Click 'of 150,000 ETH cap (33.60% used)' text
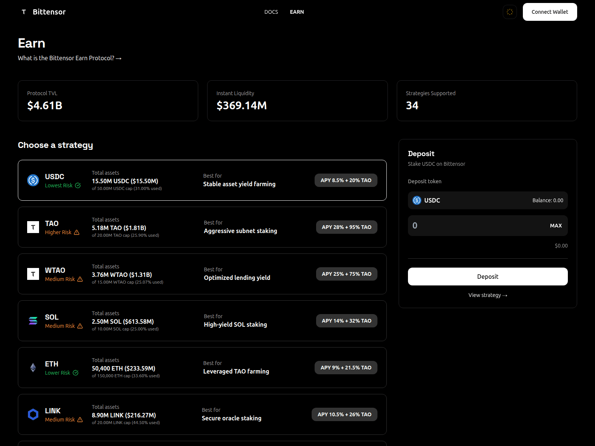 pyautogui.click(x=126, y=376)
